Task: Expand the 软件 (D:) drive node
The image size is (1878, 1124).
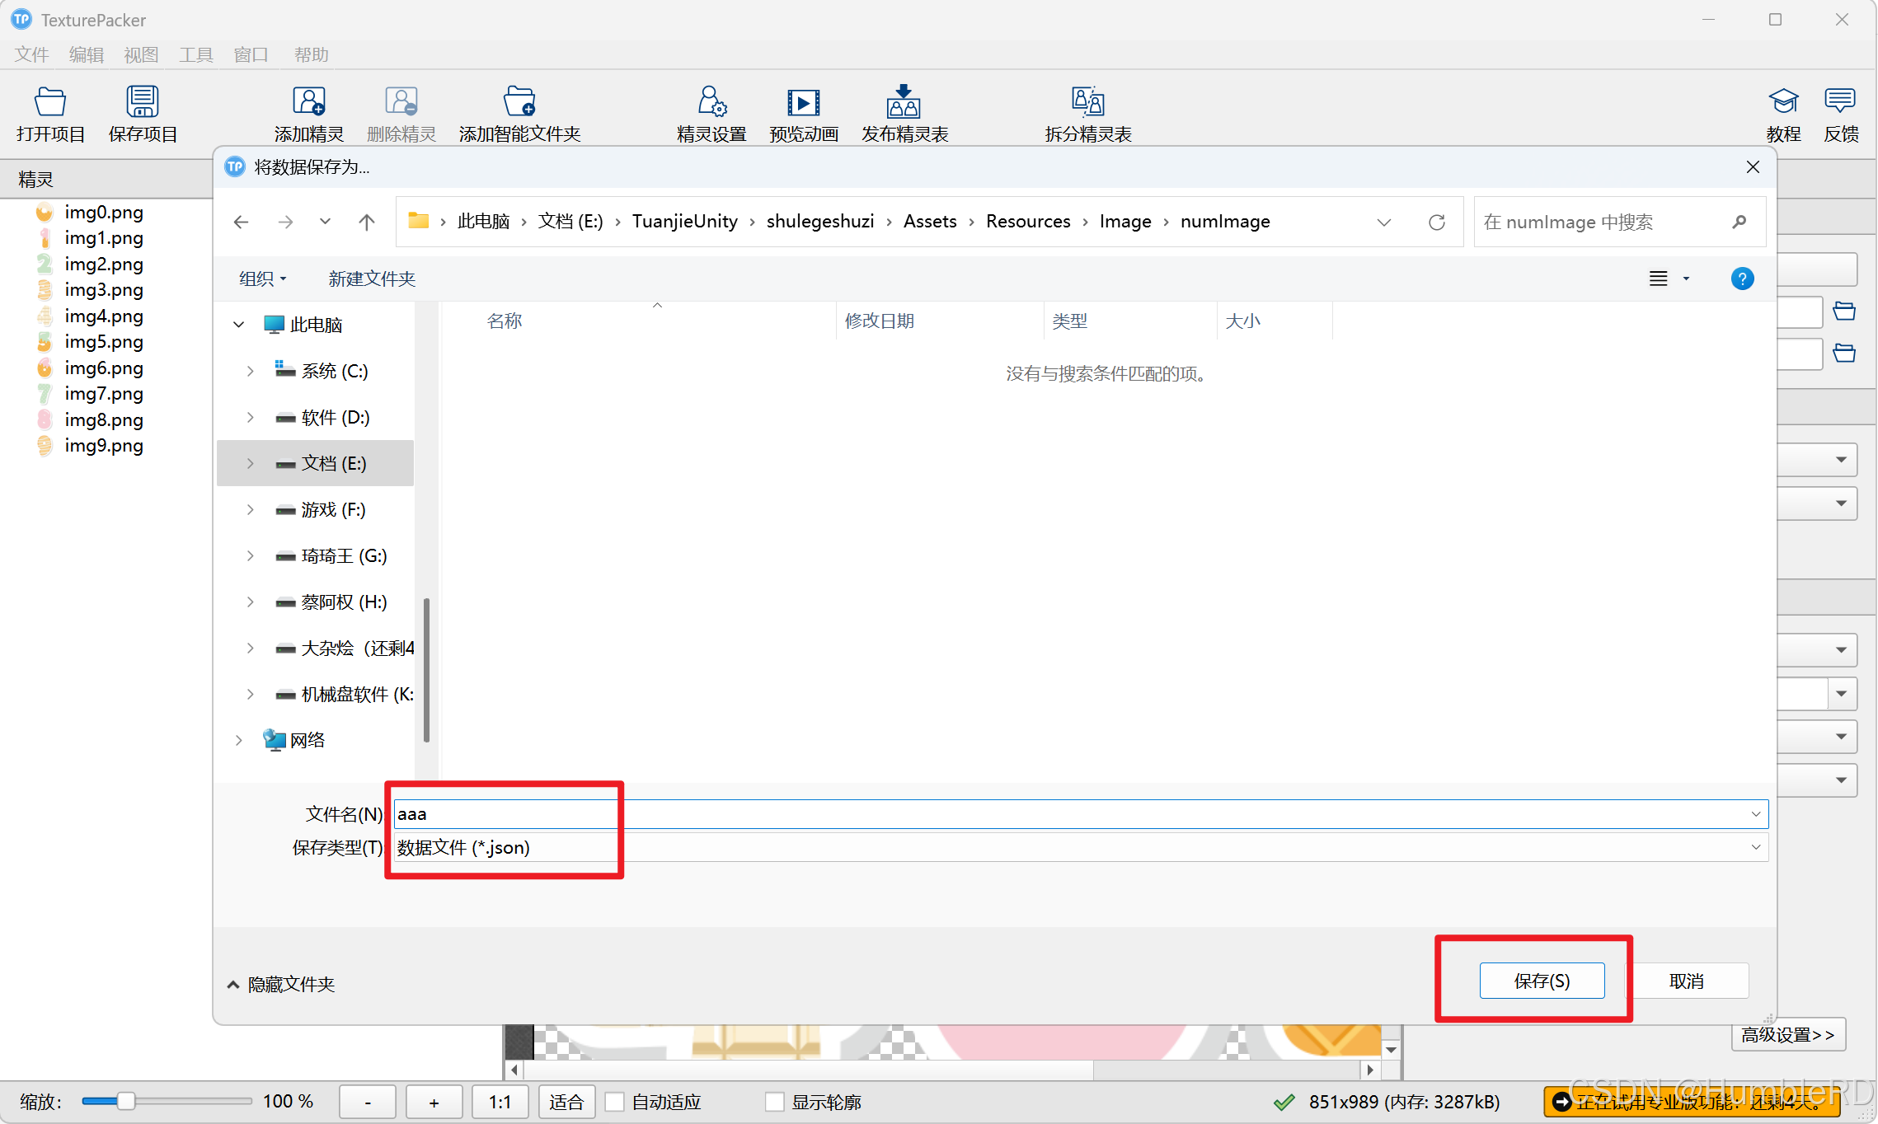Action: (x=250, y=417)
